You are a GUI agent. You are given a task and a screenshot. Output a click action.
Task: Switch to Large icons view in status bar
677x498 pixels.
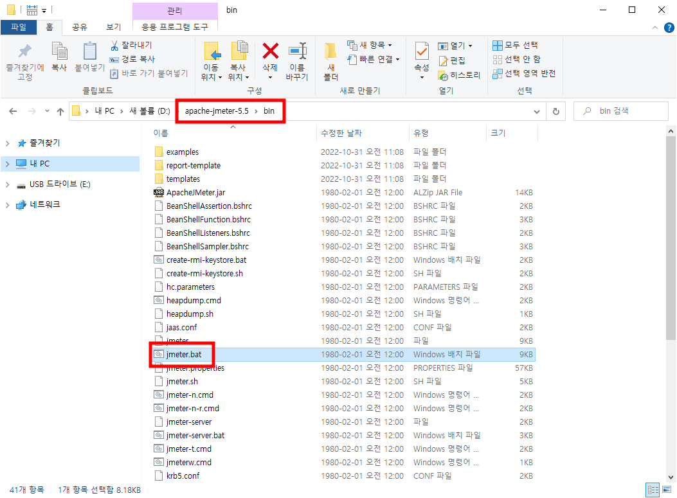pyautogui.click(x=667, y=490)
